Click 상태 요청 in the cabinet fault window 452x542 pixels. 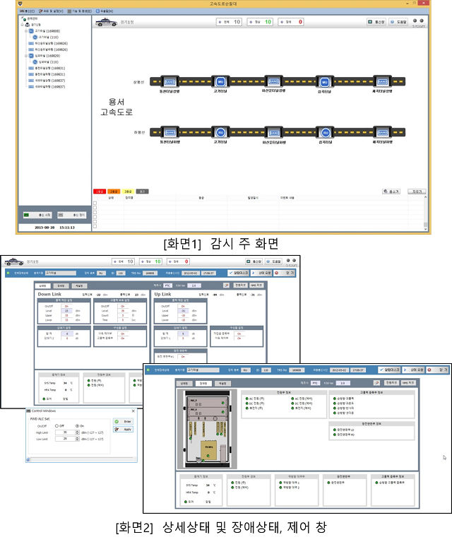(414, 370)
